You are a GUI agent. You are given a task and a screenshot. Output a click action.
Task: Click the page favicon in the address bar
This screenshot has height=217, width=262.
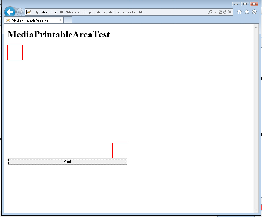click(29, 12)
